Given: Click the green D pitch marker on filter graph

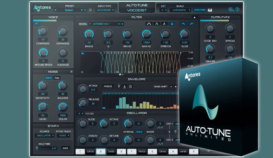Looking at the screenshot, I should point(120,74).
